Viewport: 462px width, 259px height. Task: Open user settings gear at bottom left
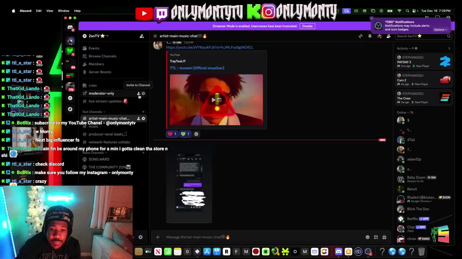(x=140, y=237)
